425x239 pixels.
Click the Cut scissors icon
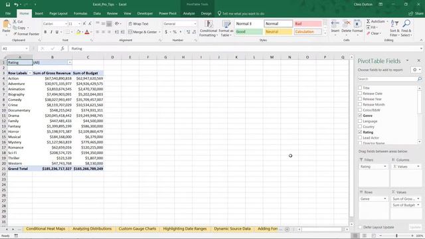(x=15, y=22)
